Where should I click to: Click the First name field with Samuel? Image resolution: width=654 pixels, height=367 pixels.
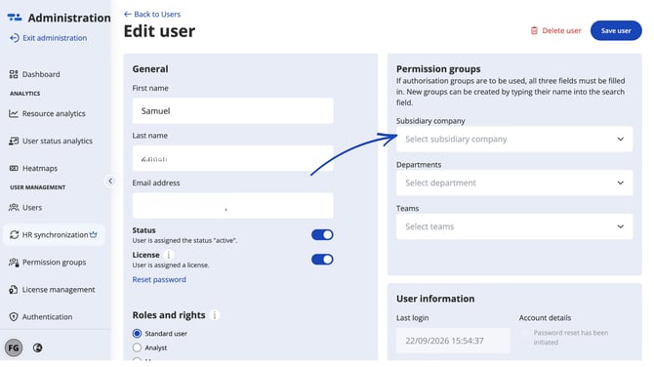pyautogui.click(x=232, y=111)
